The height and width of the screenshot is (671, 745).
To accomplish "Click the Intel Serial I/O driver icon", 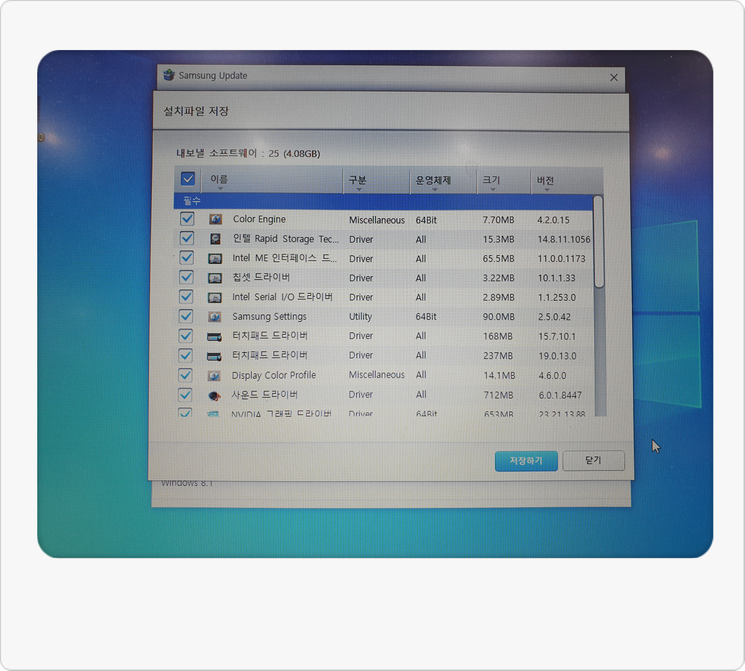I will coord(214,297).
